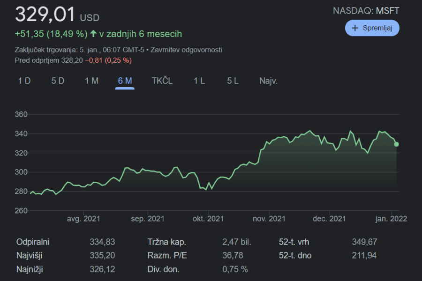Image resolution: width=422 pixels, height=281 pixels.
Task: Click the Spremljaj follow button
Action: click(x=372, y=28)
